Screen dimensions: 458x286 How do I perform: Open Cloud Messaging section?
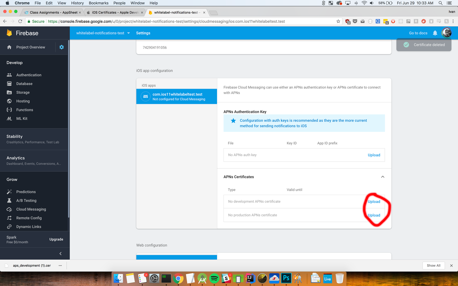point(31,209)
